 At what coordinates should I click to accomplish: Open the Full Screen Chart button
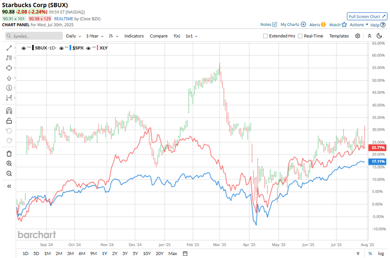pos(367,17)
